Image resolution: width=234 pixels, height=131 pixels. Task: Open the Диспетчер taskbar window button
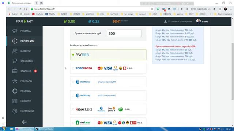click(x=44, y=129)
